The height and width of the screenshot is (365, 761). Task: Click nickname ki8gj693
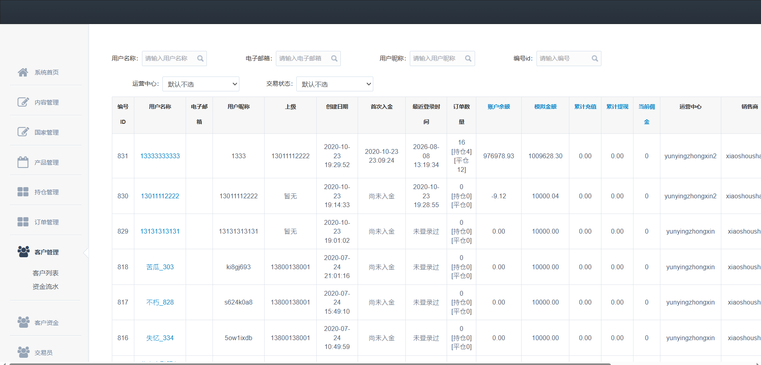[239, 267]
